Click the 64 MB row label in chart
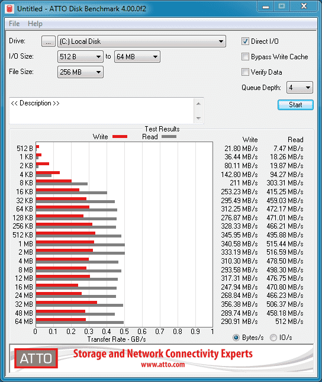 click(x=24, y=322)
